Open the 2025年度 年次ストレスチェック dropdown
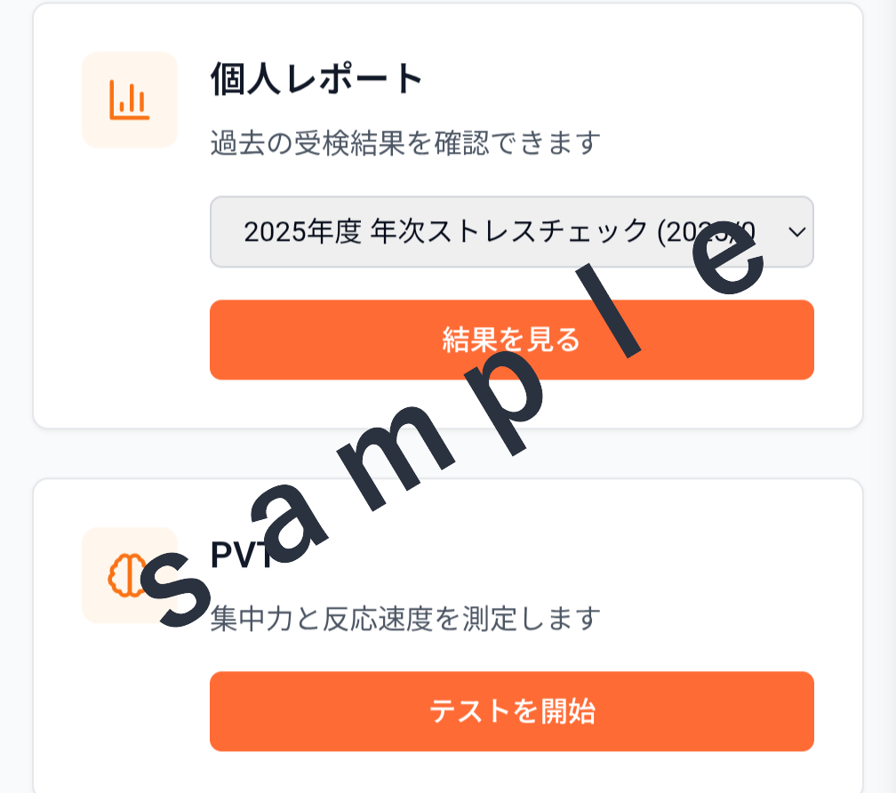 pyautogui.click(x=511, y=232)
